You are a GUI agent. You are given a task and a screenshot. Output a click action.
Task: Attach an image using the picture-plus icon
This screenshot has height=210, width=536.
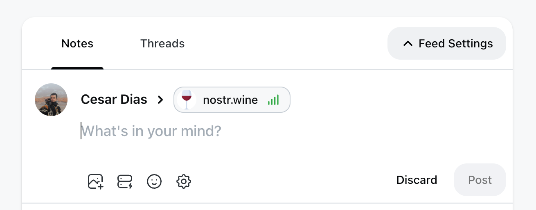tap(95, 181)
